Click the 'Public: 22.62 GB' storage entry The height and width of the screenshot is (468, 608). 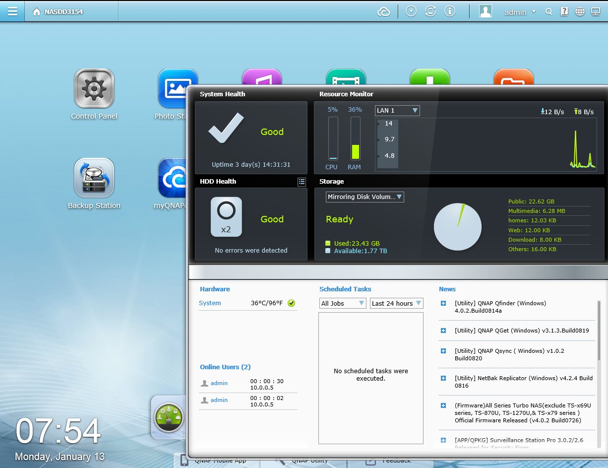pos(531,201)
